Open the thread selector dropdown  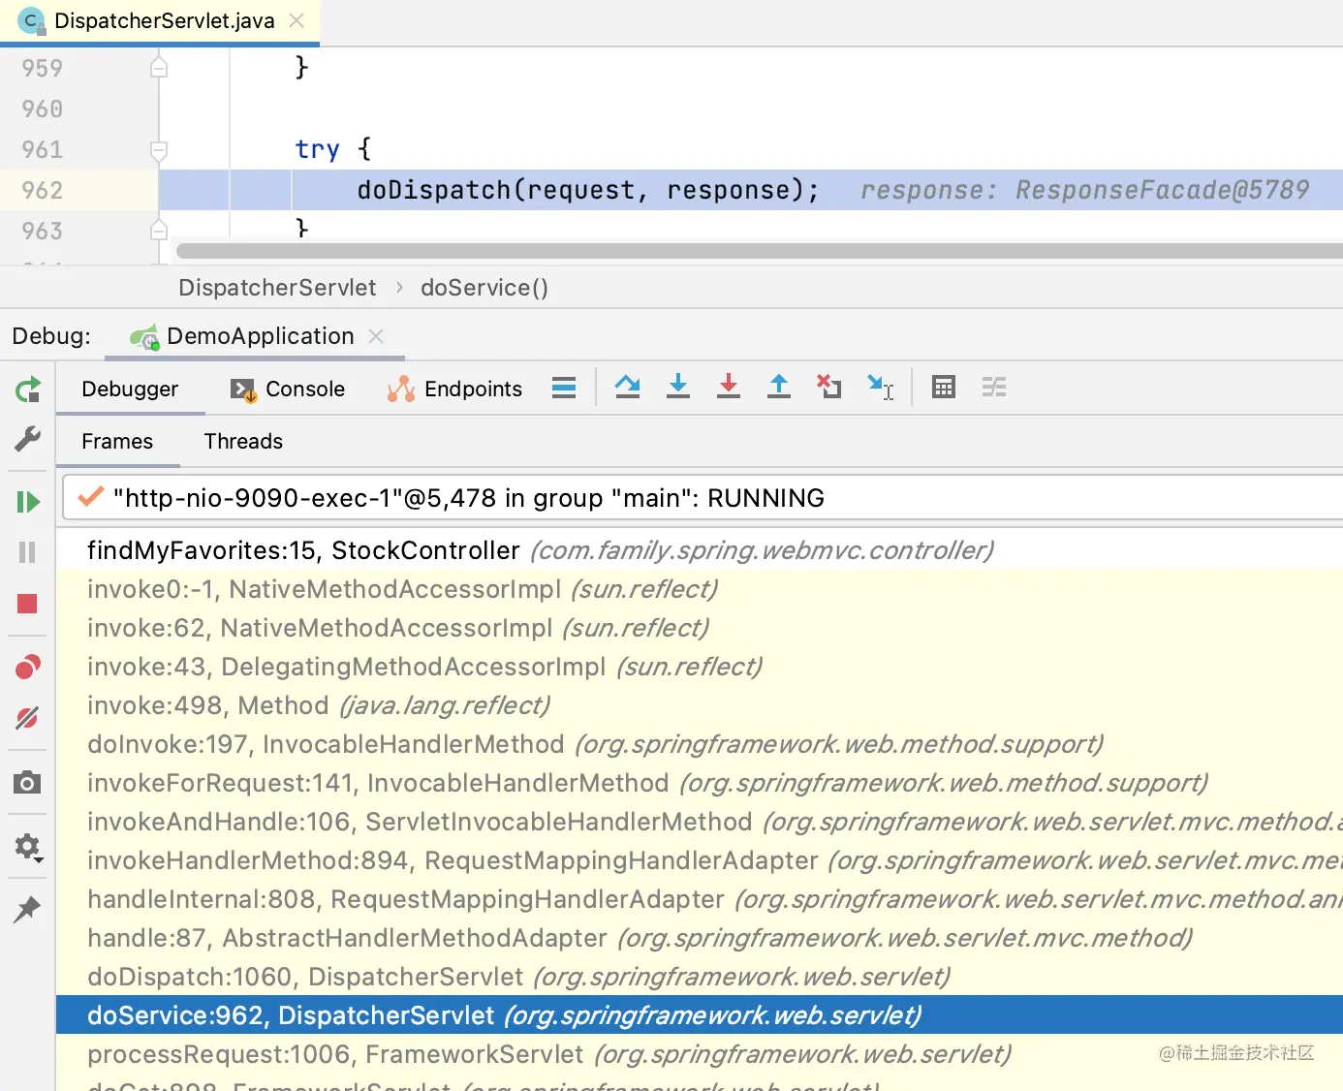coord(703,498)
